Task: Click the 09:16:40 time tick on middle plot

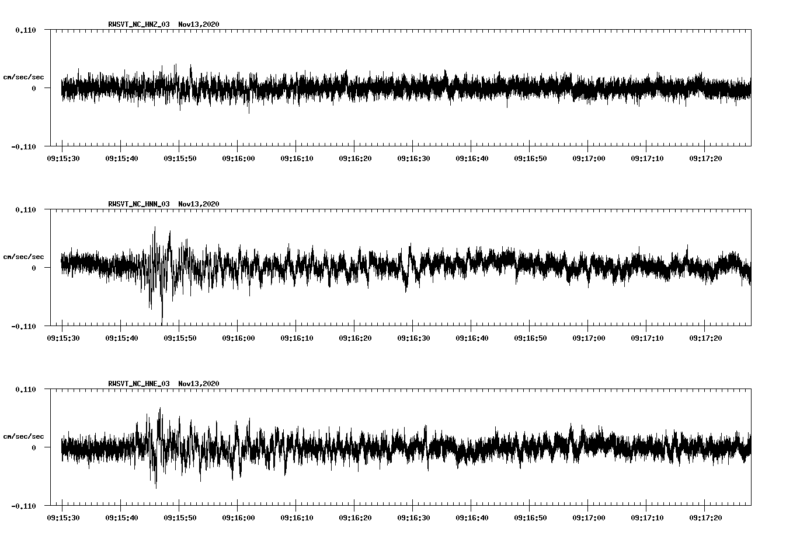Action: tap(472, 337)
